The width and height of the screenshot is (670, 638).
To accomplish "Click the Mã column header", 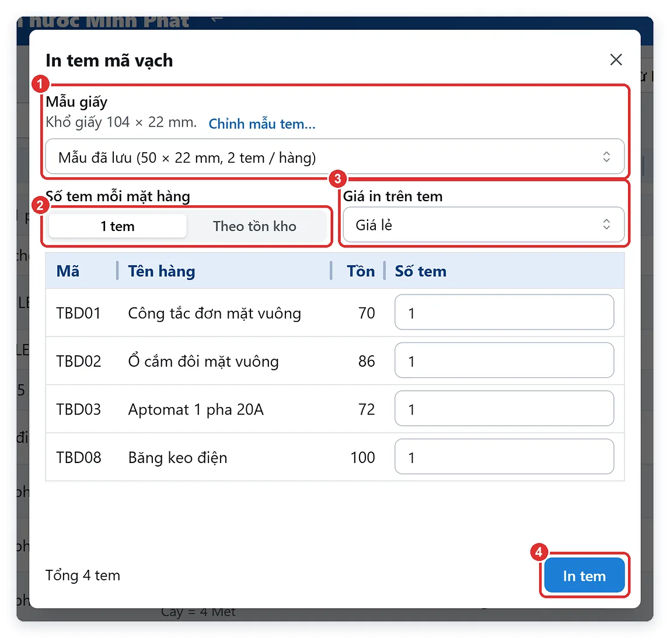I will click(x=68, y=271).
